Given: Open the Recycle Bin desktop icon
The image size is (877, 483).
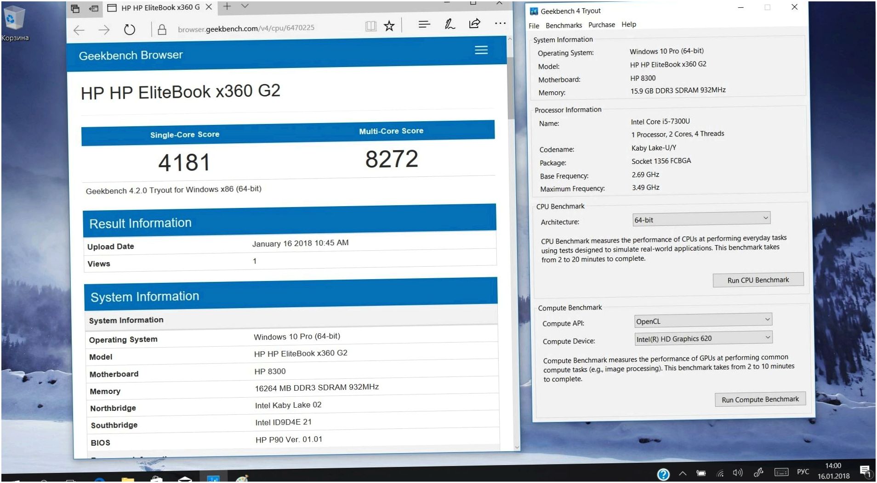Looking at the screenshot, I should click(x=14, y=23).
